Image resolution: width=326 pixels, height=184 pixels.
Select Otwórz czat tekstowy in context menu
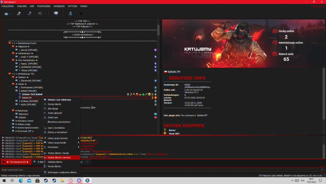62,100
